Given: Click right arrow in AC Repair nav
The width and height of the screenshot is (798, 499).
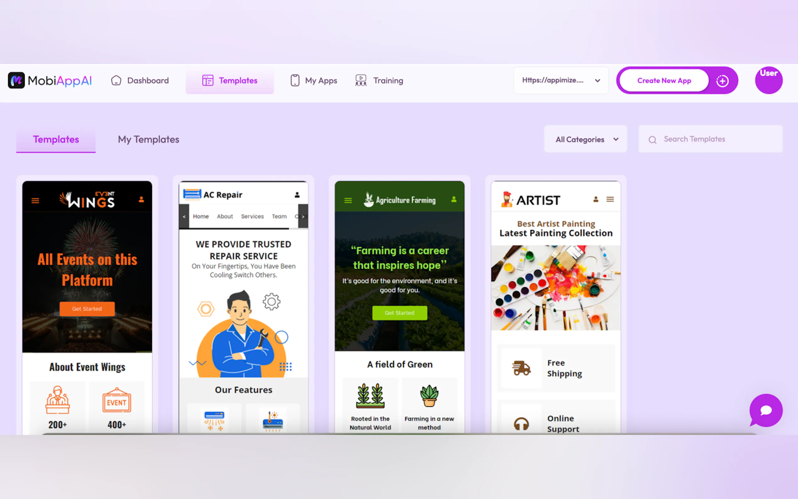Looking at the screenshot, I should (303, 217).
